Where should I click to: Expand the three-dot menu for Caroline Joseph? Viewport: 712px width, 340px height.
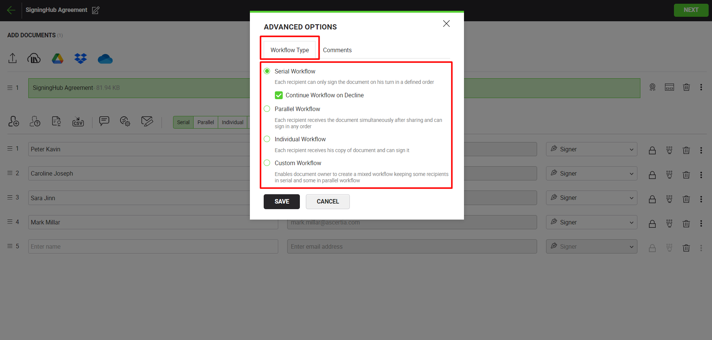[701, 175]
